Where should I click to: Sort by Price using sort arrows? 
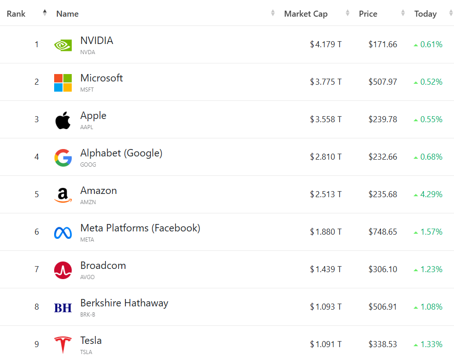point(403,13)
